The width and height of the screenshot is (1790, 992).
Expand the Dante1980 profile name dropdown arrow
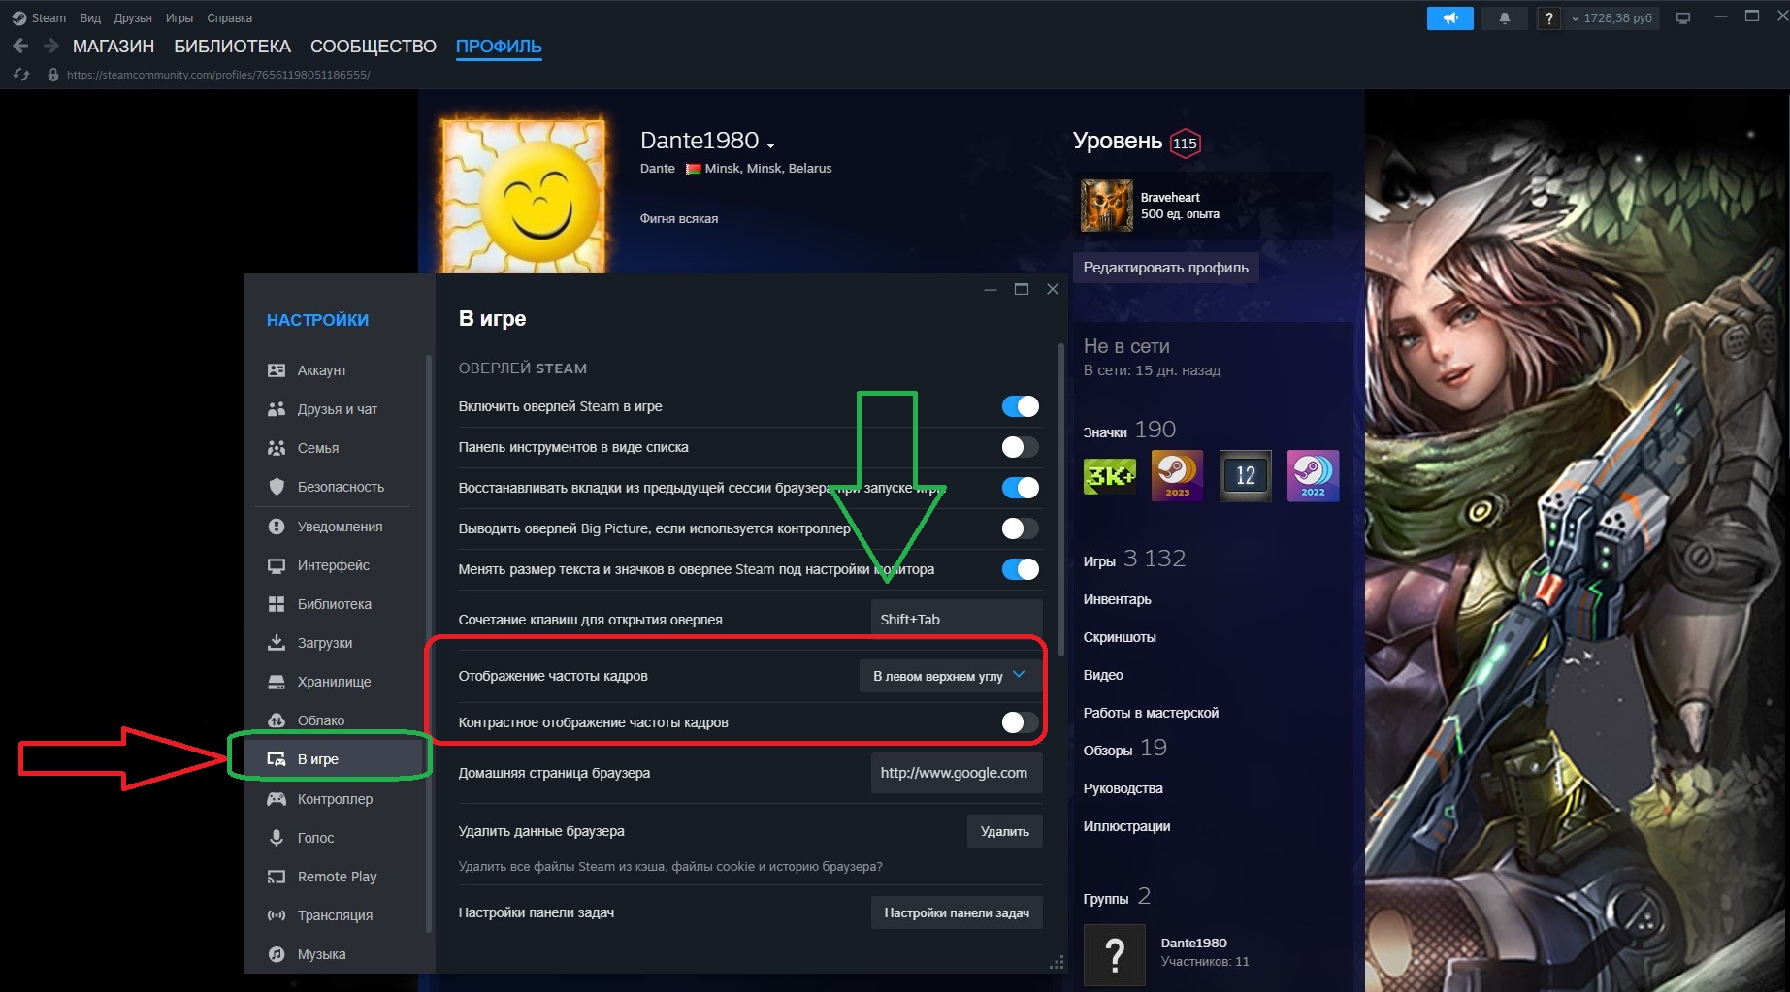(771, 145)
